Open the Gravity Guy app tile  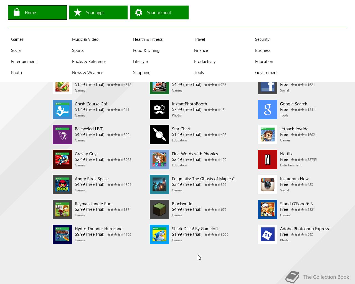pyautogui.click(x=62, y=159)
